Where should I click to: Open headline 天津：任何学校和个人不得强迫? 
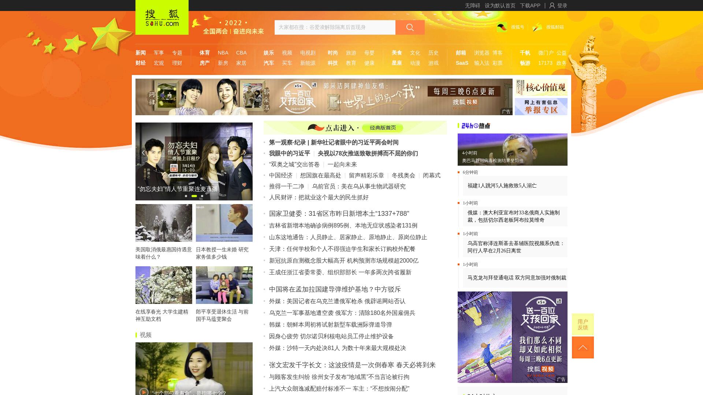pyautogui.click(x=342, y=249)
